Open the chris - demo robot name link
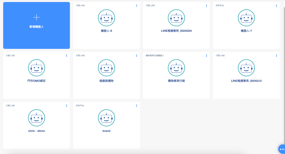285x154 pixels. point(36,131)
